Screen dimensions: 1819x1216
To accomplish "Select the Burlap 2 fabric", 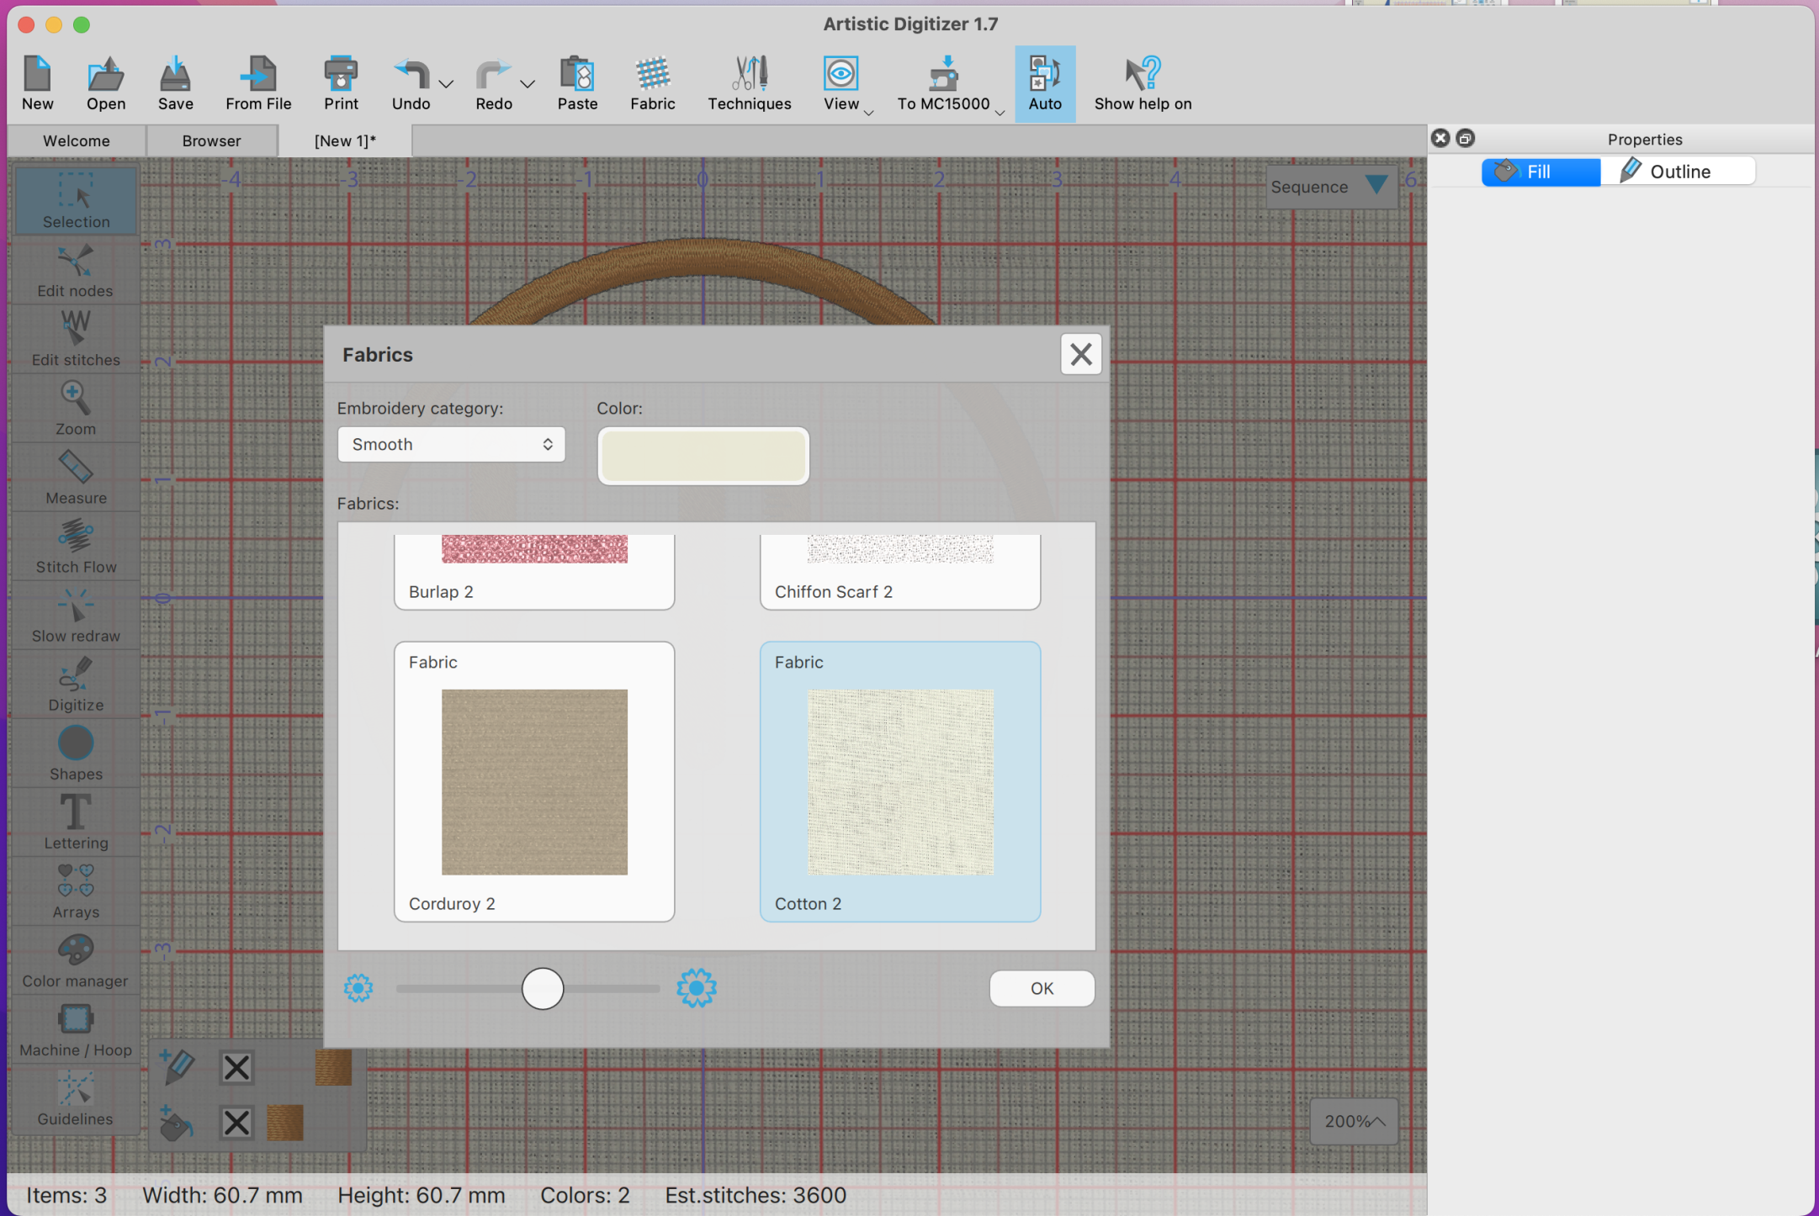I will click(x=534, y=571).
